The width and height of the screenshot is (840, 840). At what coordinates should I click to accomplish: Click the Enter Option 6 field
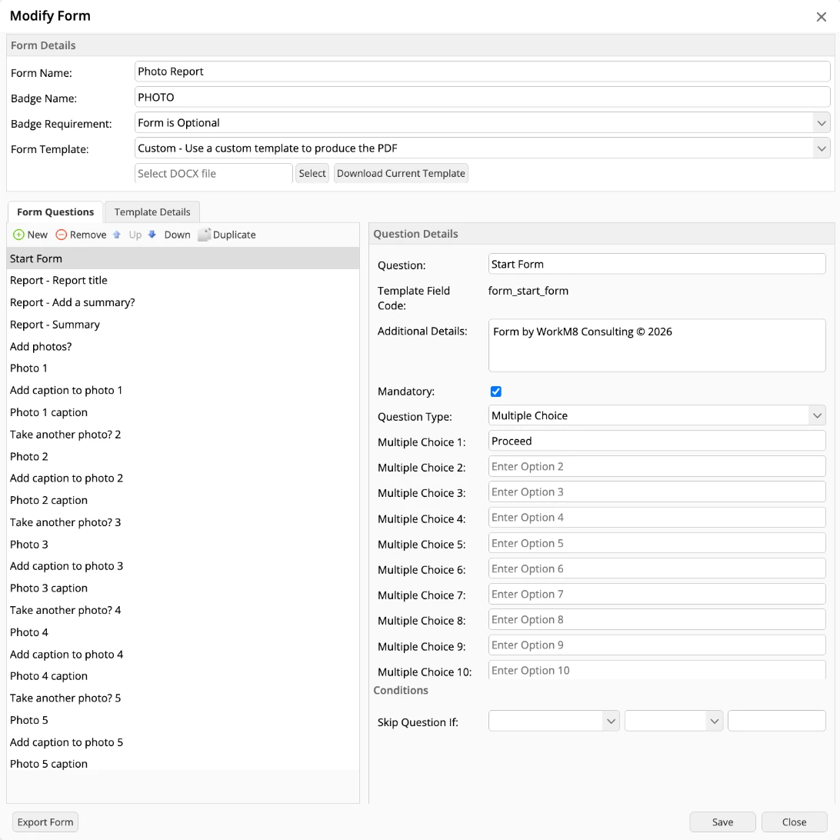click(x=657, y=568)
